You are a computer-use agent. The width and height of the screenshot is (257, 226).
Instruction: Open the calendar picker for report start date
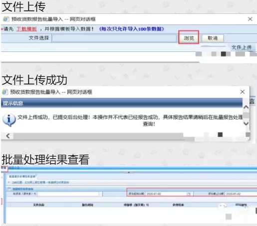pyautogui.click(x=189, y=194)
